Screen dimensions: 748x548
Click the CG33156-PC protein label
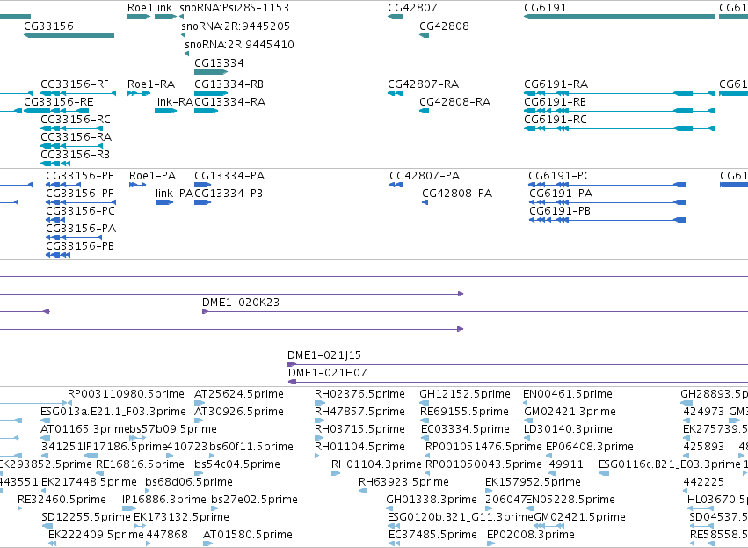pos(80,211)
